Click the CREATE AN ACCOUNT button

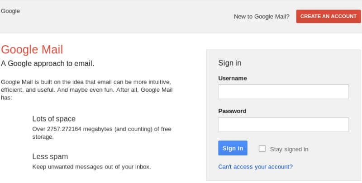point(329,16)
